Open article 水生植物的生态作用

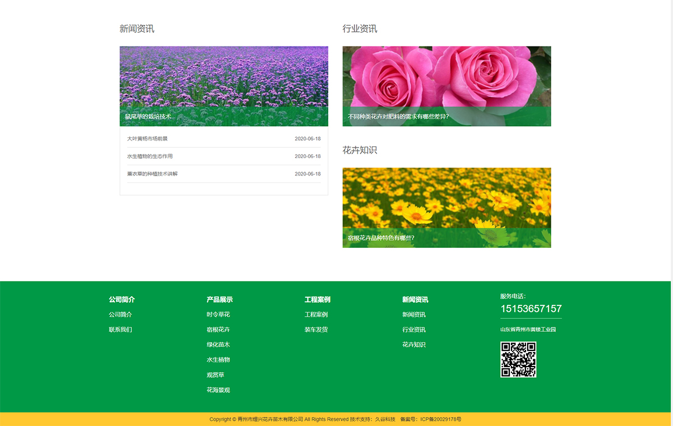150,156
